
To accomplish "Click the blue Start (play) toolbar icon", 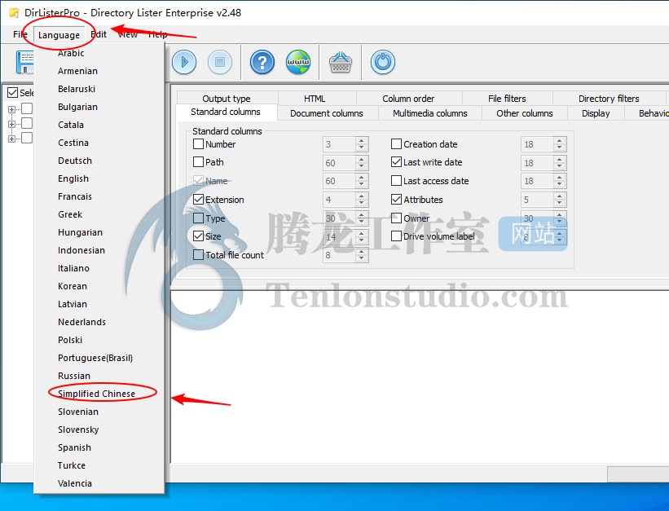I will [x=184, y=62].
